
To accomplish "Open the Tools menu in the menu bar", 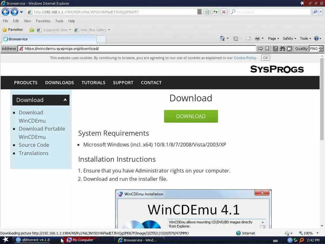I will (x=59, y=21).
